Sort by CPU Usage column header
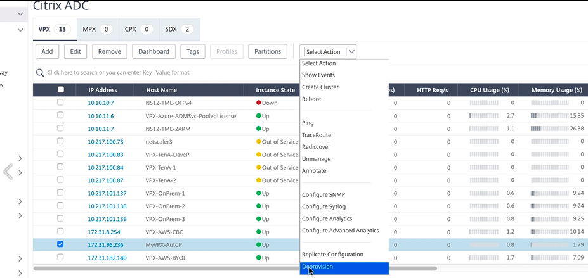588x278 pixels. (490, 90)
